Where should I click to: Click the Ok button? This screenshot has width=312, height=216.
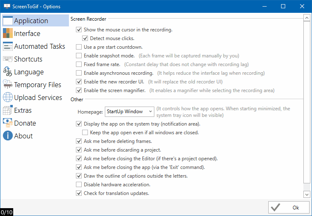(x=289, y=207)
